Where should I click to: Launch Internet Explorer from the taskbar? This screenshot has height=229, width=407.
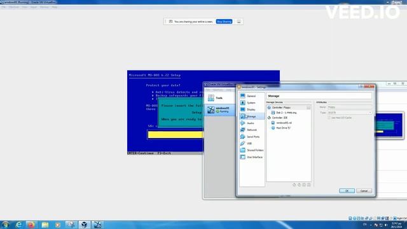click(x=18, y=225)
